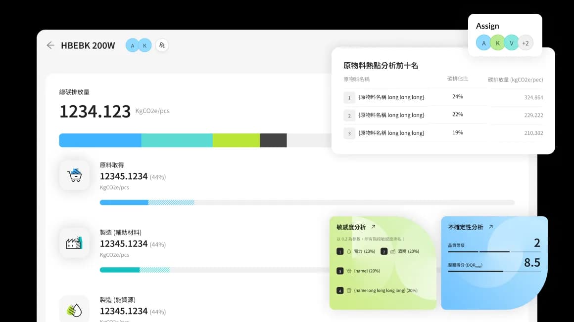Image resolution: width=574 pixels, height=322 pixels.
Task: Click the shopping cart icon for 原料取得
Action: 74,175
